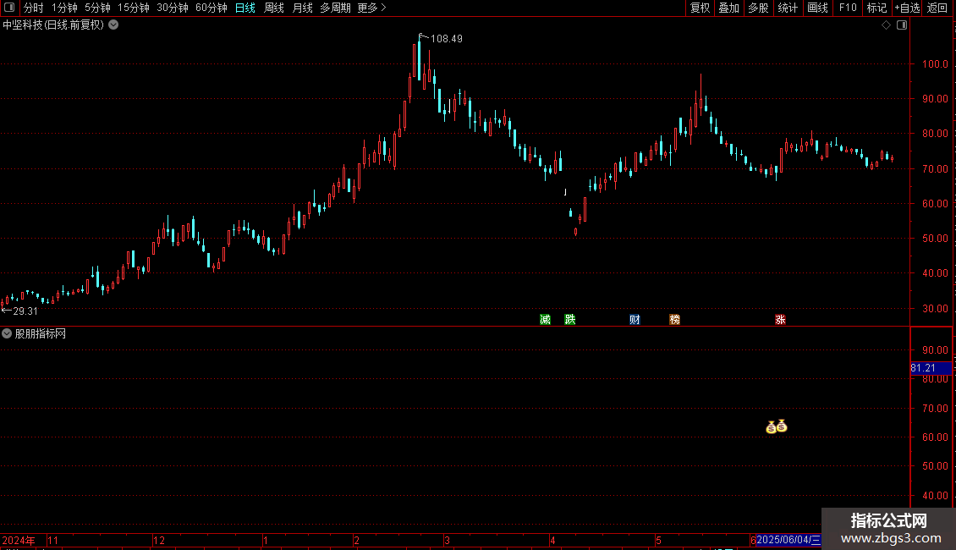Screen dimensions: 956x550
Task: Switch to 分时 intraday view
Action: pos(34,8)
